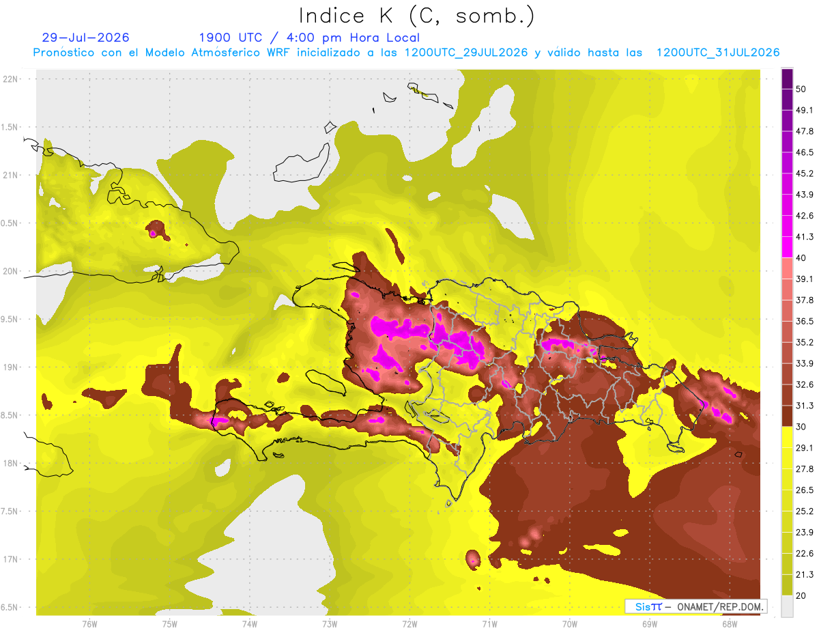Image resolution: width=819 pixels, height=633 pixels.
Task: Click the 'SisTT - ONAMET/REP.DOM.' credit label
Action: [x=696, y=606]
